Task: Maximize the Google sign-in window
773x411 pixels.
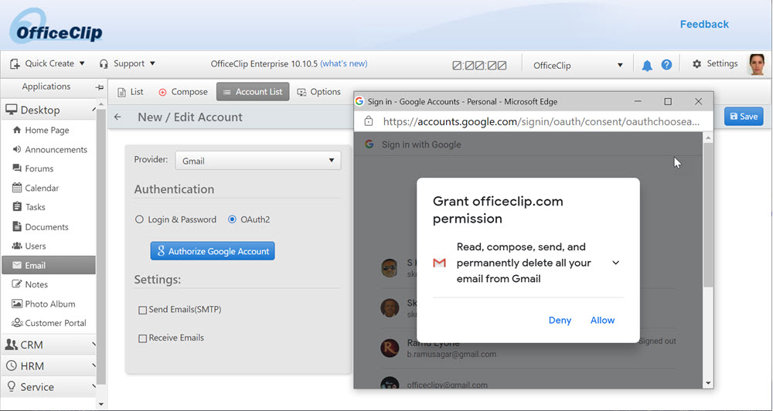Action: tap(668, 101)
